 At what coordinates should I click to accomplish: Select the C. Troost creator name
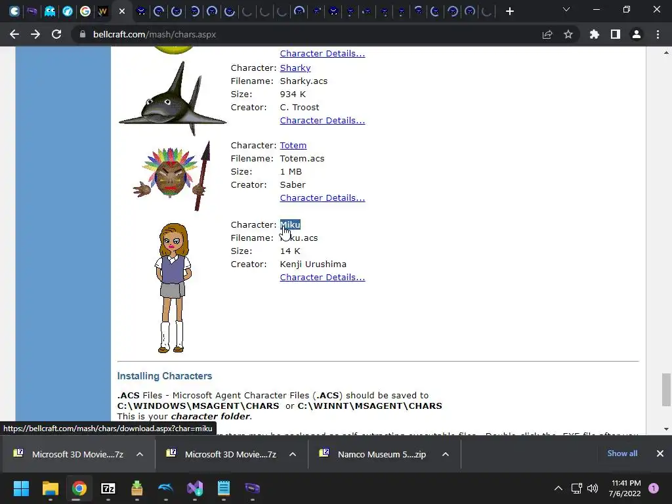(x=299, y=107)
